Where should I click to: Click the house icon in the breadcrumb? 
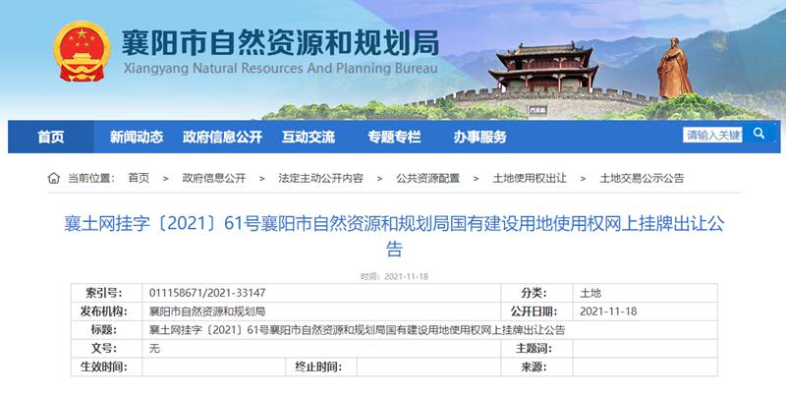pos(54,178)
